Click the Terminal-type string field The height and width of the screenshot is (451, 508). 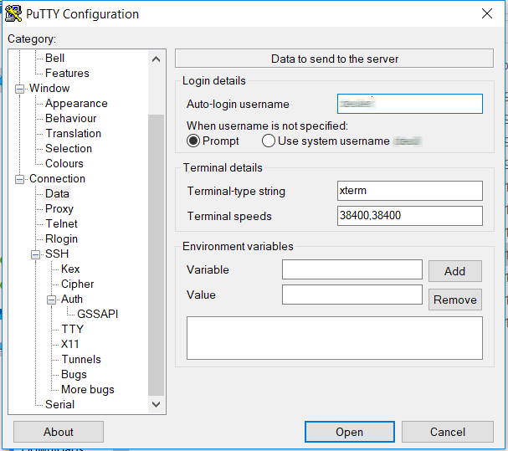tap(410, 191)
